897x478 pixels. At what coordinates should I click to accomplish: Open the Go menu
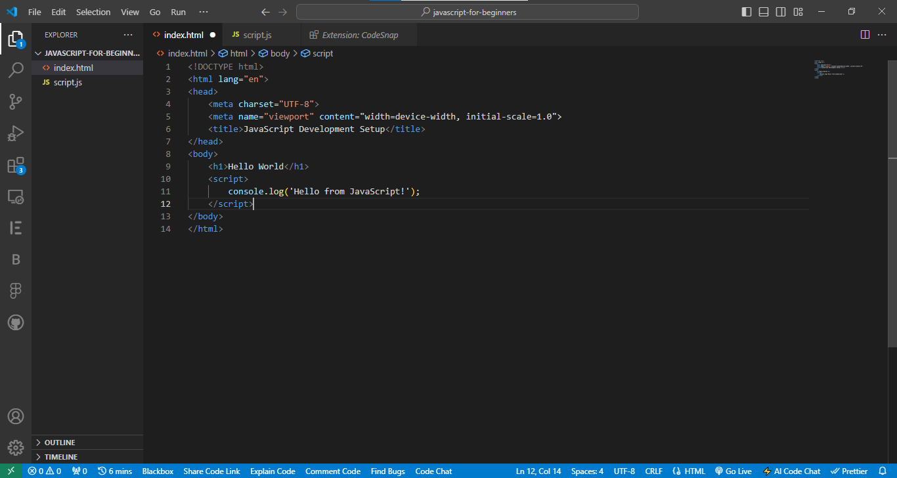tap(155, 12)
